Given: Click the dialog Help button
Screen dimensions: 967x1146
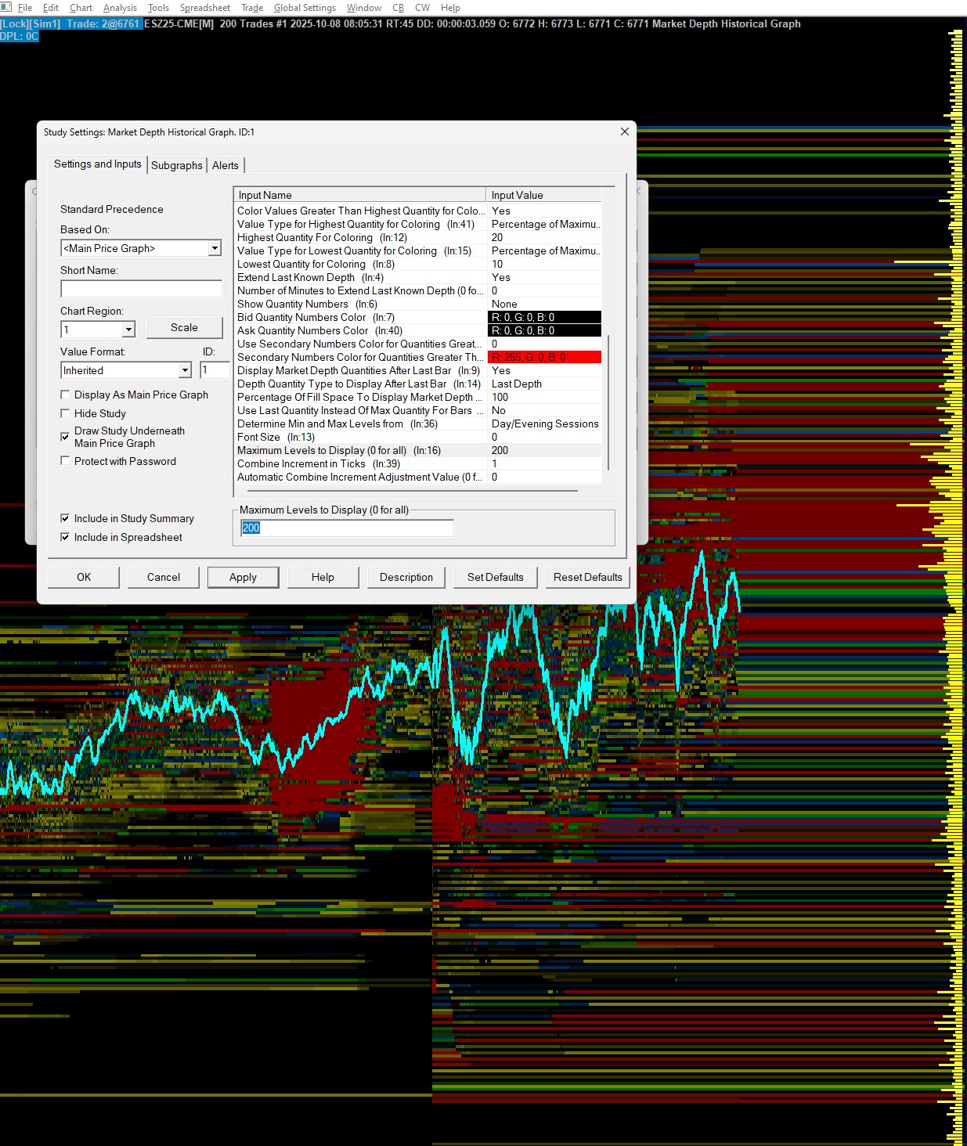Looking at the screenshot, I should pos(323,577).
